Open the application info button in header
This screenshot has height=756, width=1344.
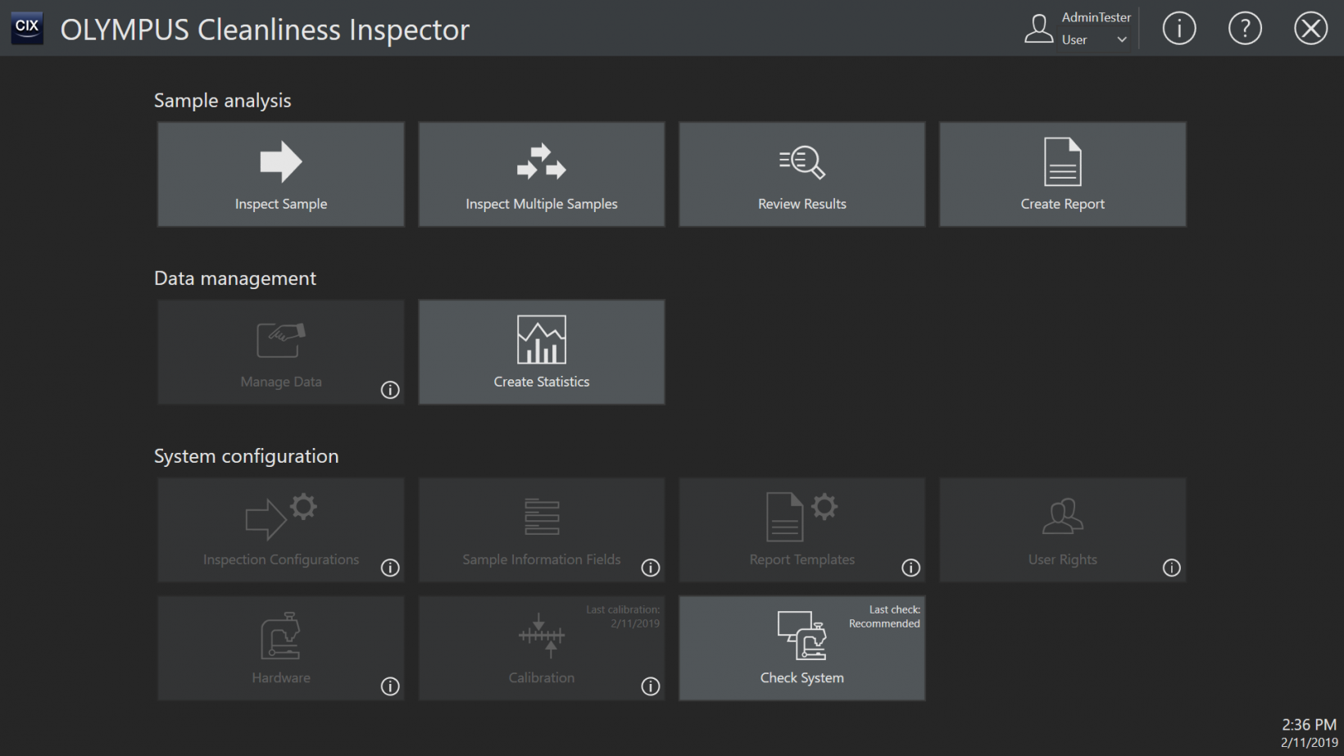coord(1178,29)
